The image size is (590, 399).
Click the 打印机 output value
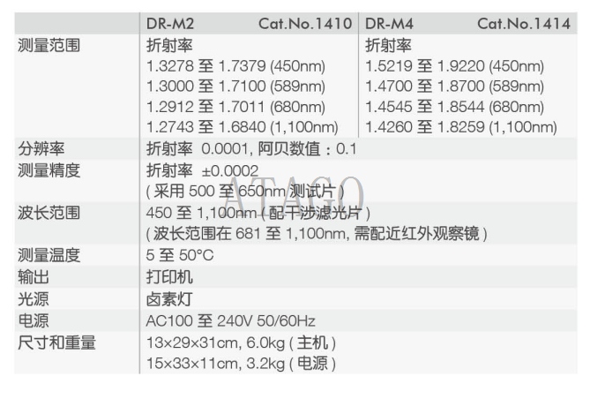(169, 277)
